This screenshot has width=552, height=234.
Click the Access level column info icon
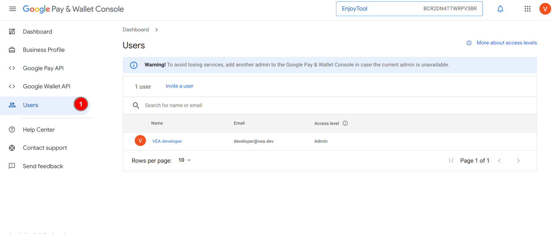click(x=345, y=123)
